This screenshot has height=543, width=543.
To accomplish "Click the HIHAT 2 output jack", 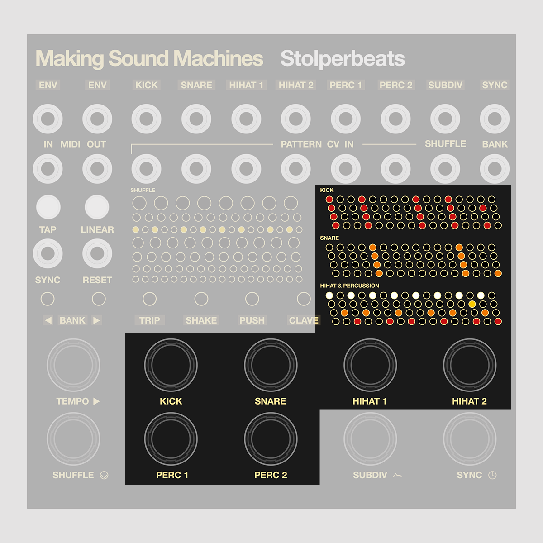I will point(296,119).
